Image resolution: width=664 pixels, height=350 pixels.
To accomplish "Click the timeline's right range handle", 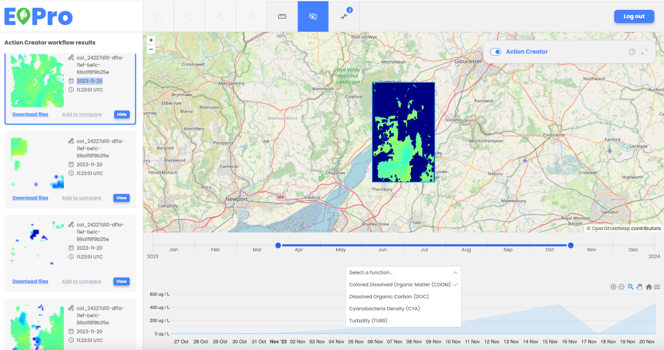I will tap(570, 245).
